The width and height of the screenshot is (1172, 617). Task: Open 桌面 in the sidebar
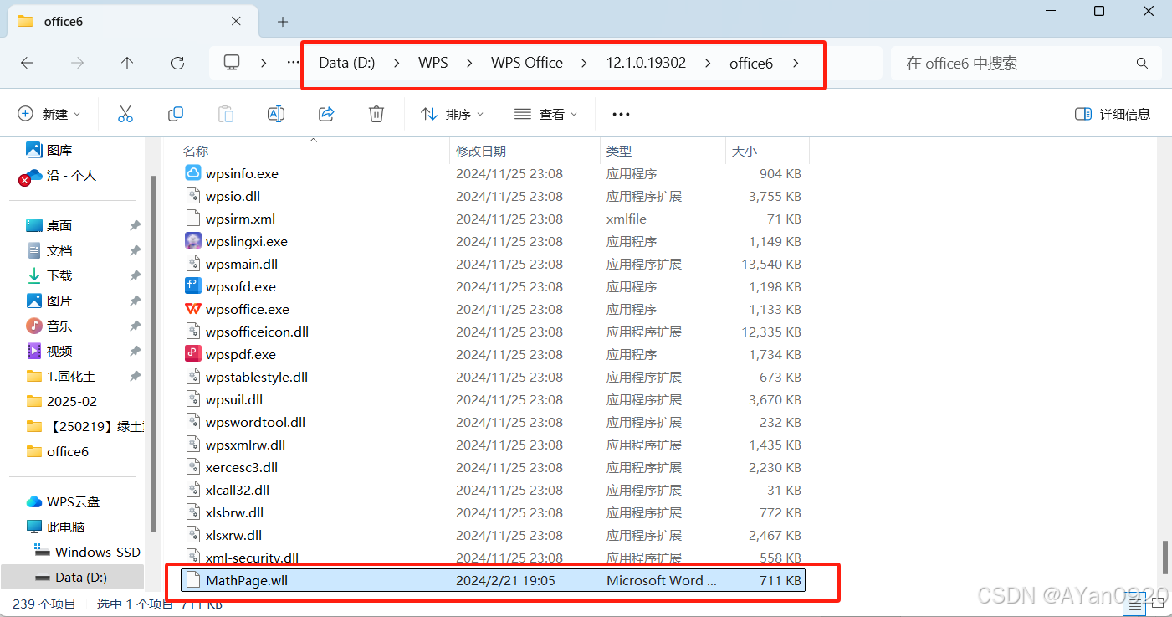(x=59, y=225)
